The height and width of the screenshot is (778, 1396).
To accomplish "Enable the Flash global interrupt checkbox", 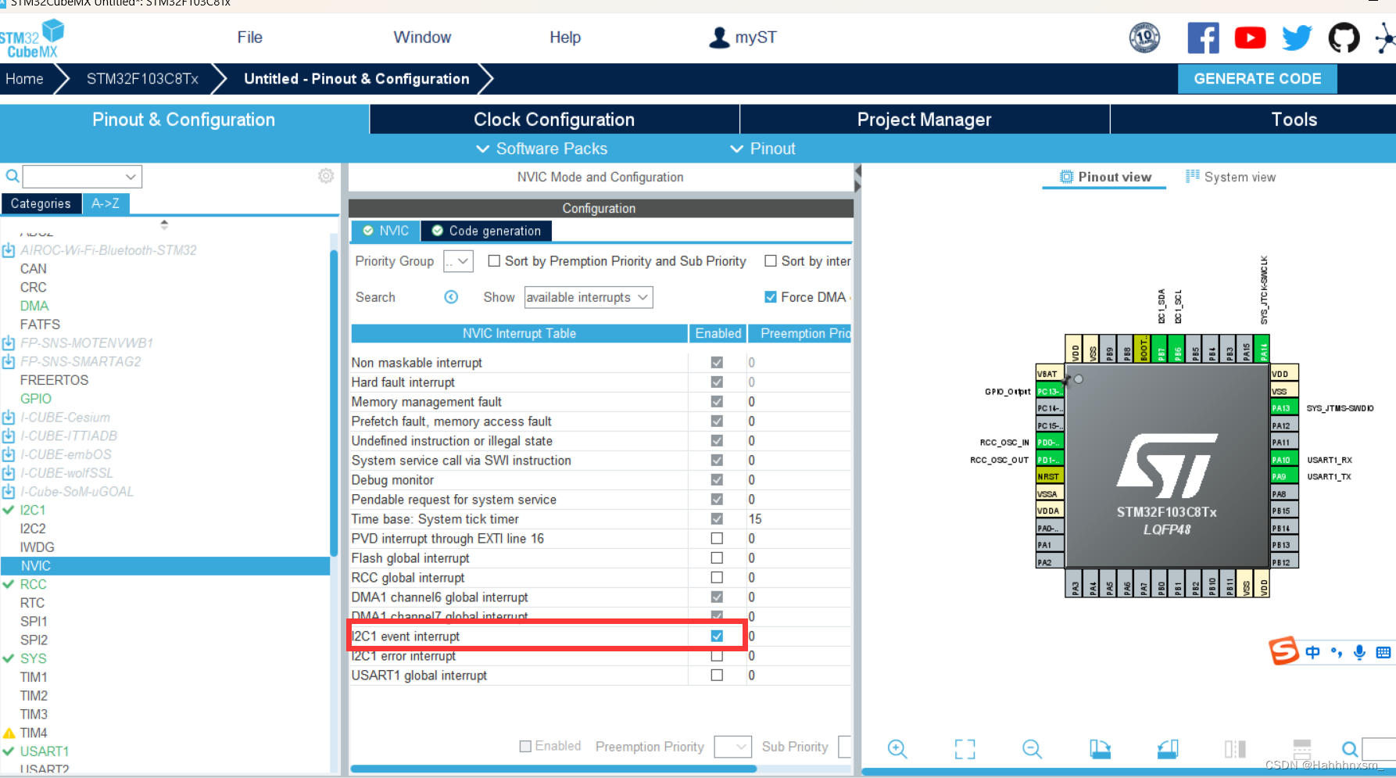I will (717, 558).
